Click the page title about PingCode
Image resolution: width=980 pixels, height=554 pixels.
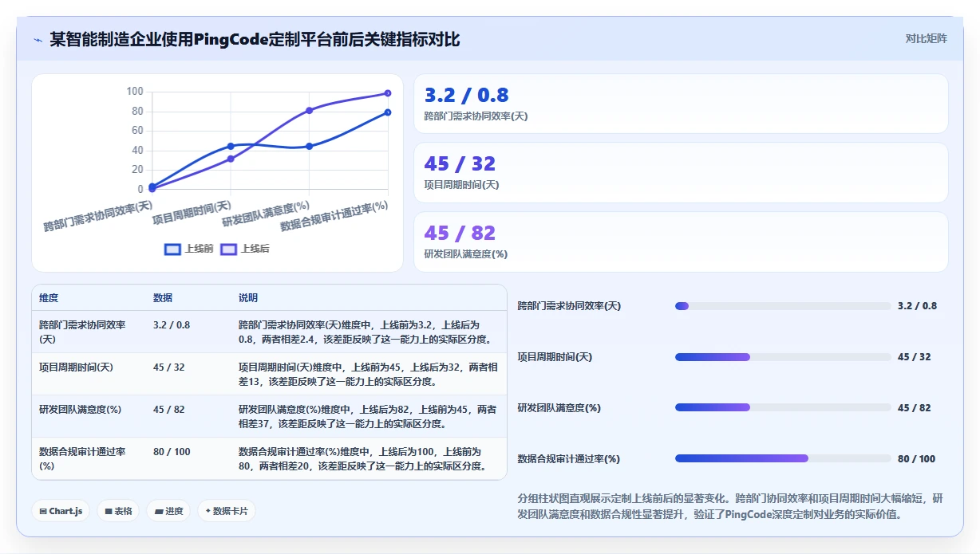tap(255, 39)
